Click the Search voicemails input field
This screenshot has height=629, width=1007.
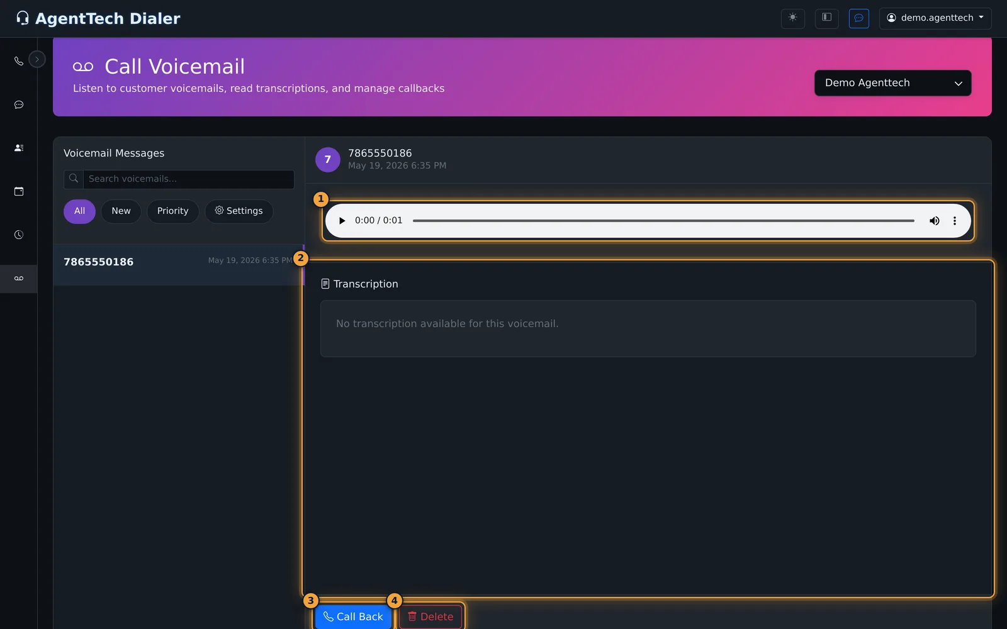189,179
